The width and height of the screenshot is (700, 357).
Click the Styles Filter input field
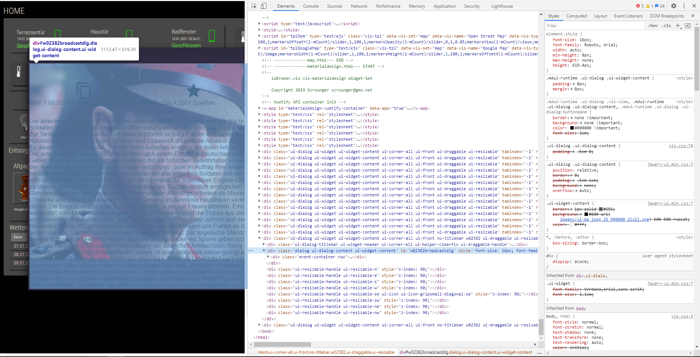pos(595,25)
